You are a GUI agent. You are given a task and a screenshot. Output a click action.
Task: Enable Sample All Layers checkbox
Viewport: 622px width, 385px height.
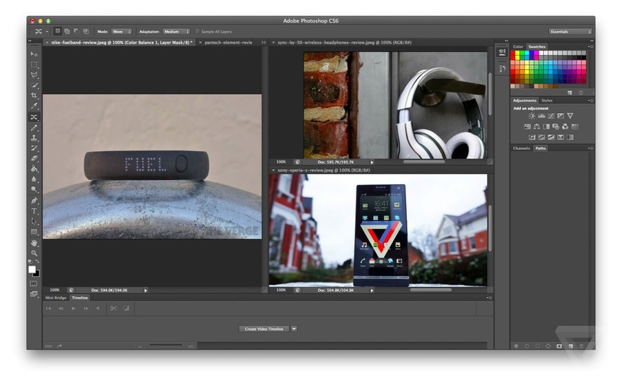click(197, 31)
